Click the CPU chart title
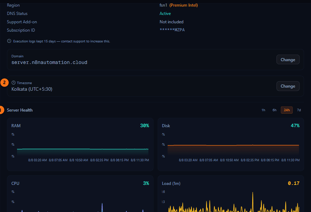The height and width of the screenshot is (212, 311). click(x=15, y=184)
